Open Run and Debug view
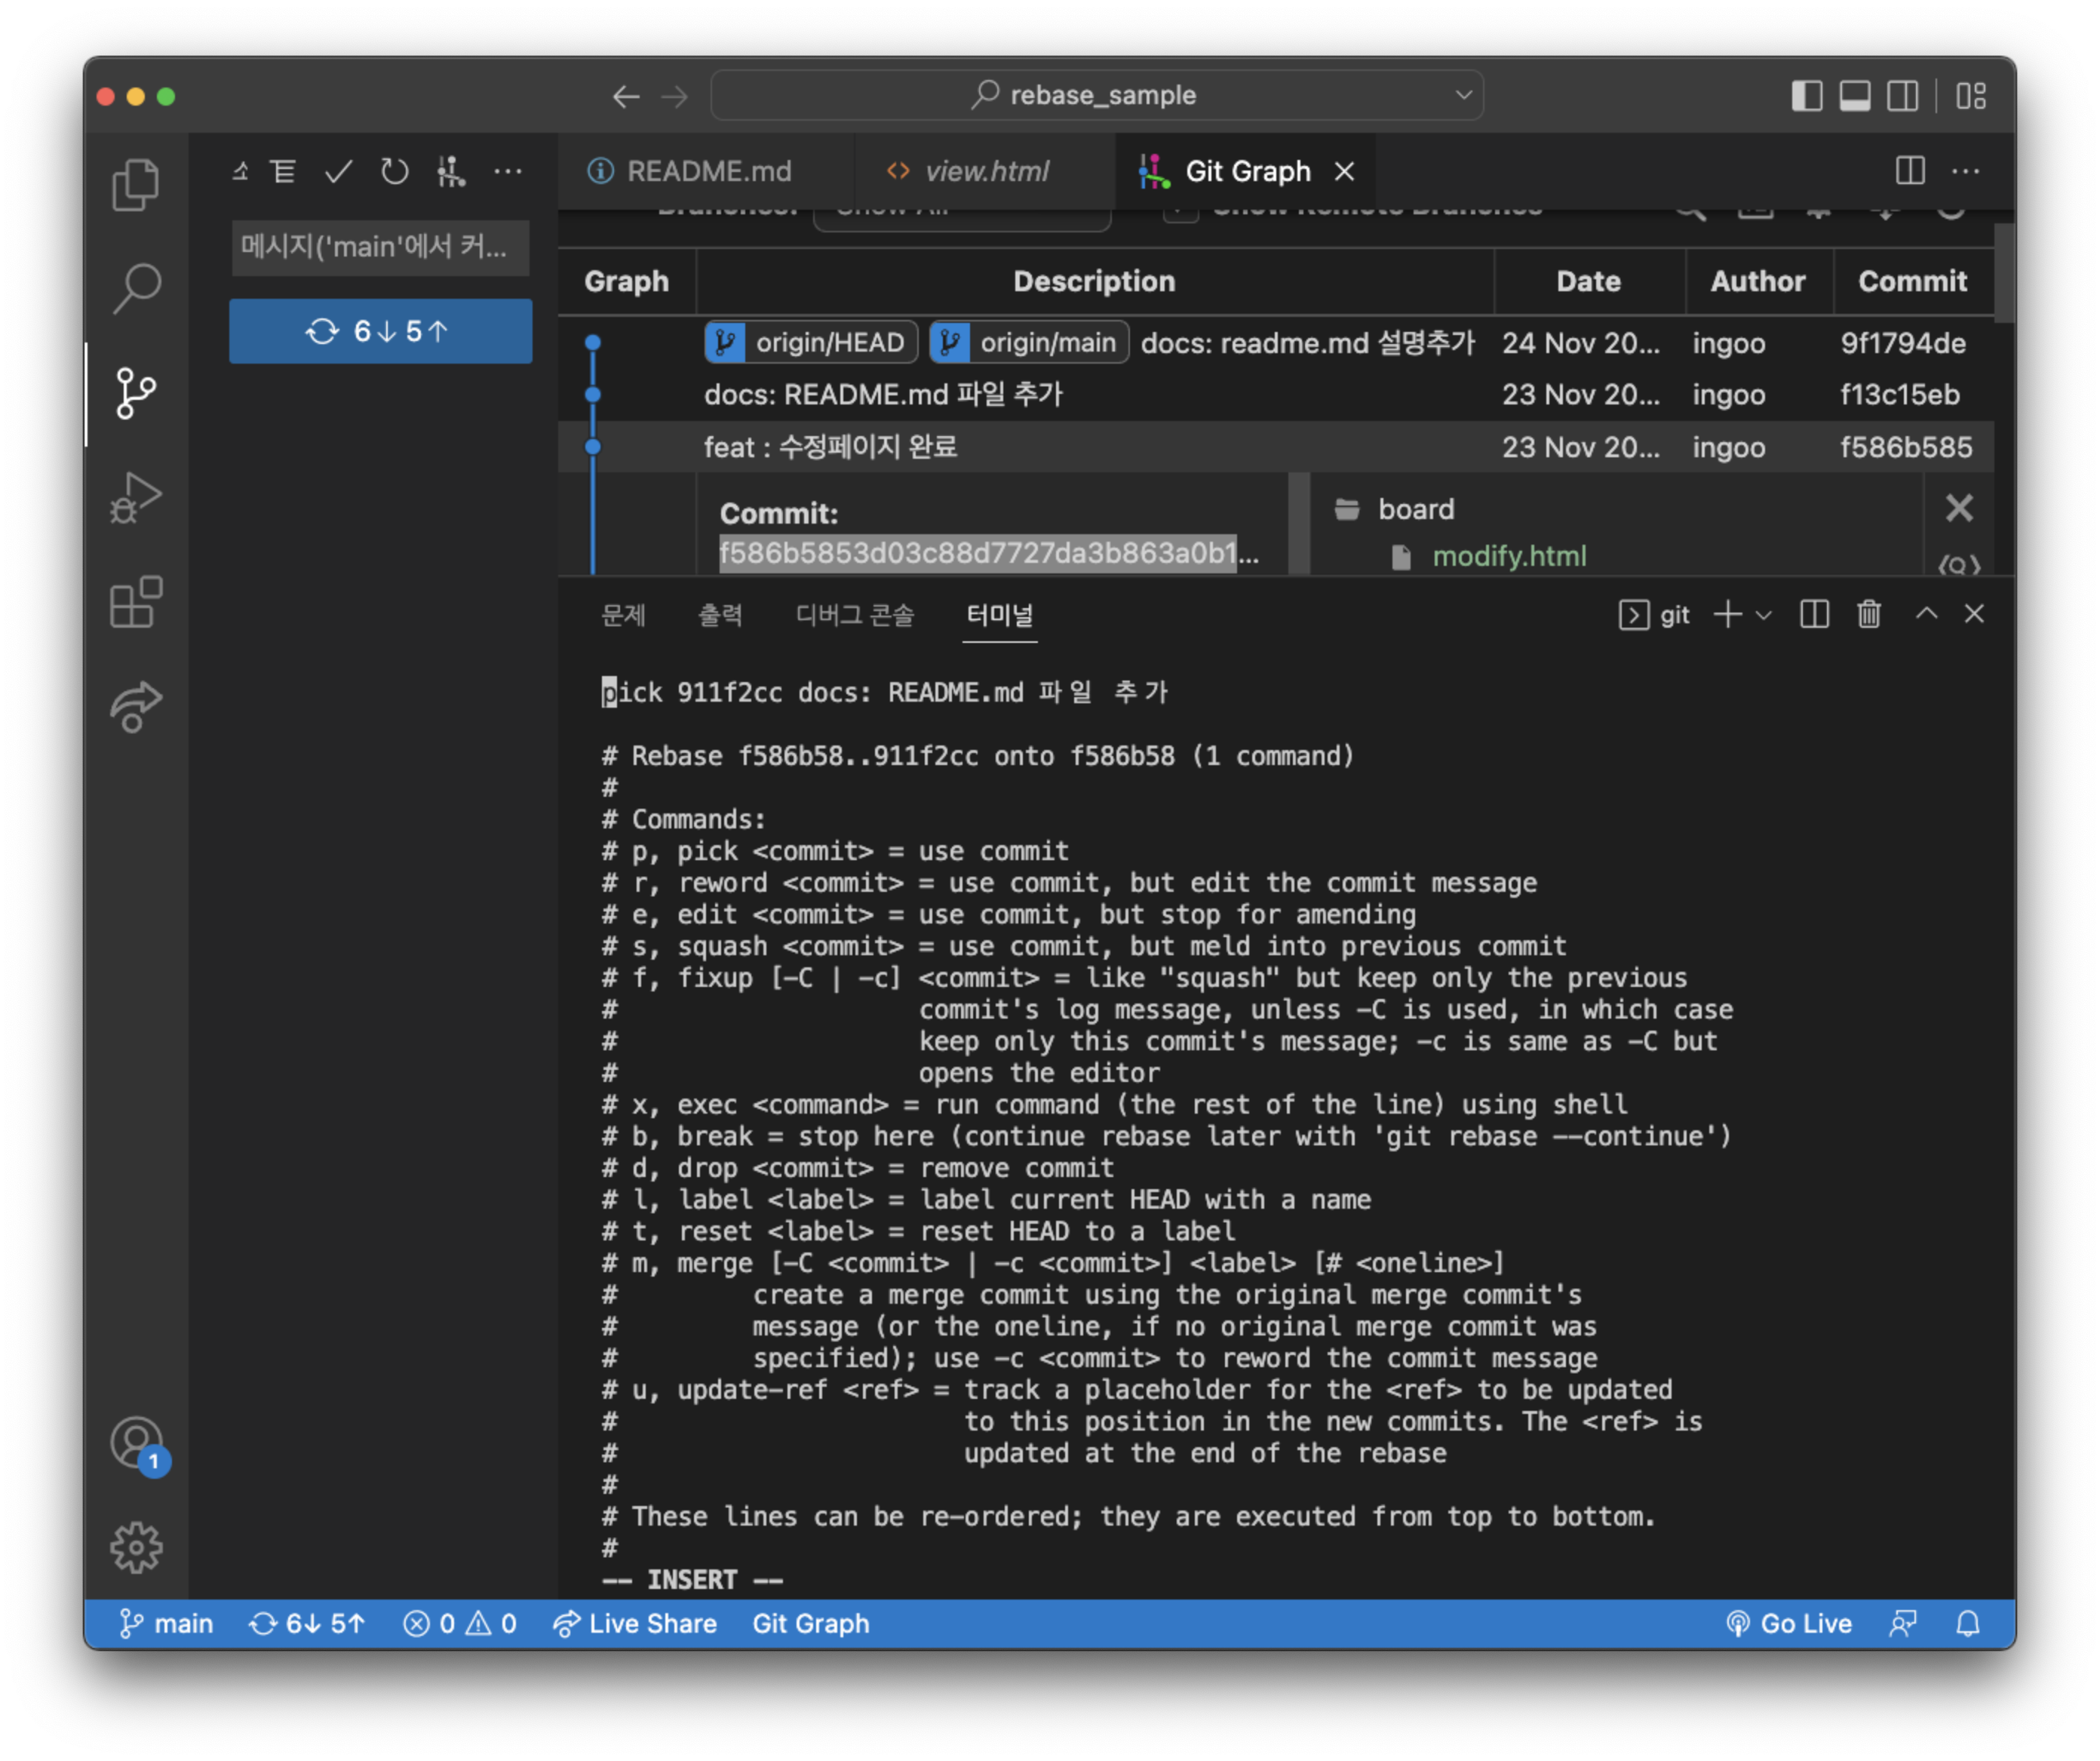 [135, 497]
